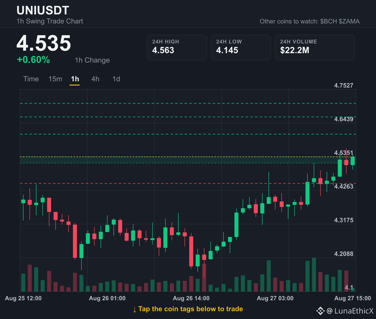Select the Time interval tab
The width and height of the screenshot is (376, 319).
click(31, 79)
